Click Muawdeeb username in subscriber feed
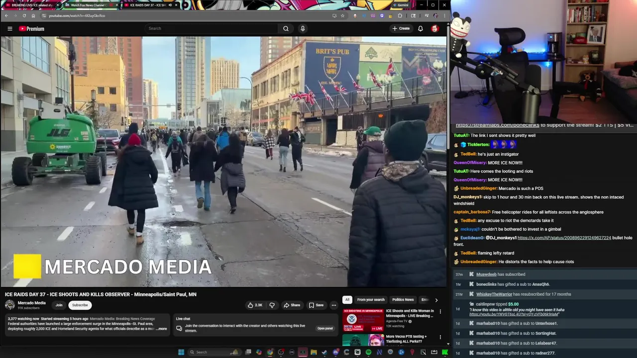This screenshot has height=358, width=637. [486, 274]
